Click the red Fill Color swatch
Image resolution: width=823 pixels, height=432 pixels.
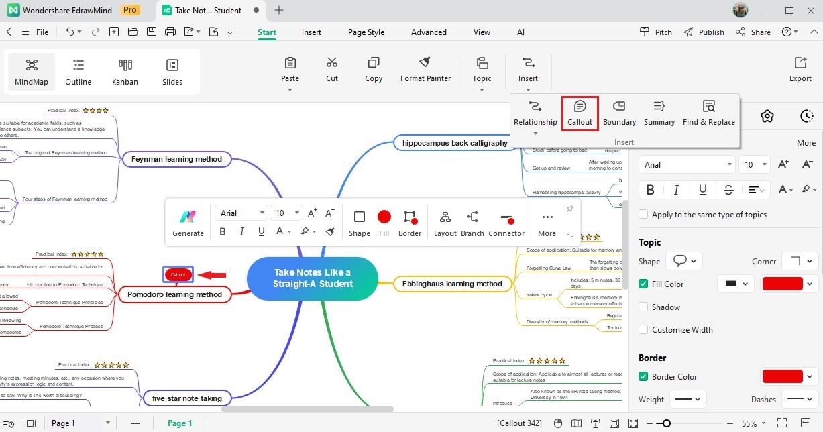tap(782, 284)
